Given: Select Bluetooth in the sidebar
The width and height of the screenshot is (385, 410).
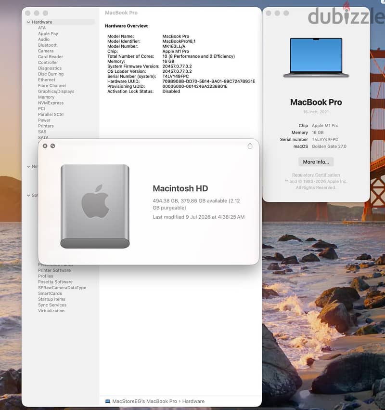Looking at the screenshot, I should click(48, 45).
